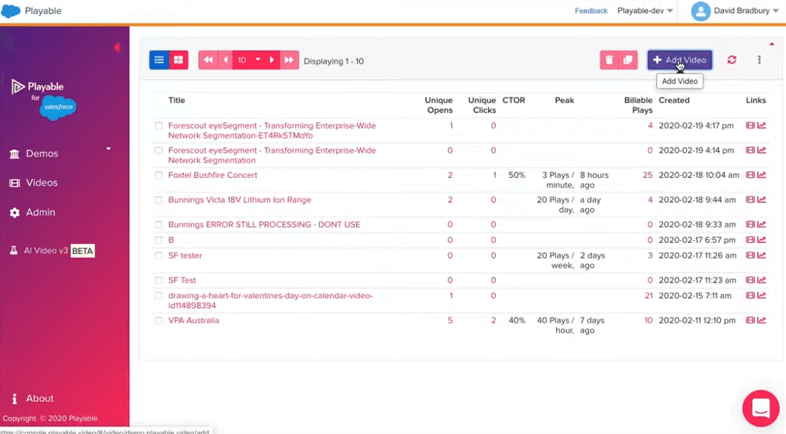Screen dimensions: 786x434
Task: Open stats chart icon for Foxtel Bushfire Concert
Action: coord(761,175)
